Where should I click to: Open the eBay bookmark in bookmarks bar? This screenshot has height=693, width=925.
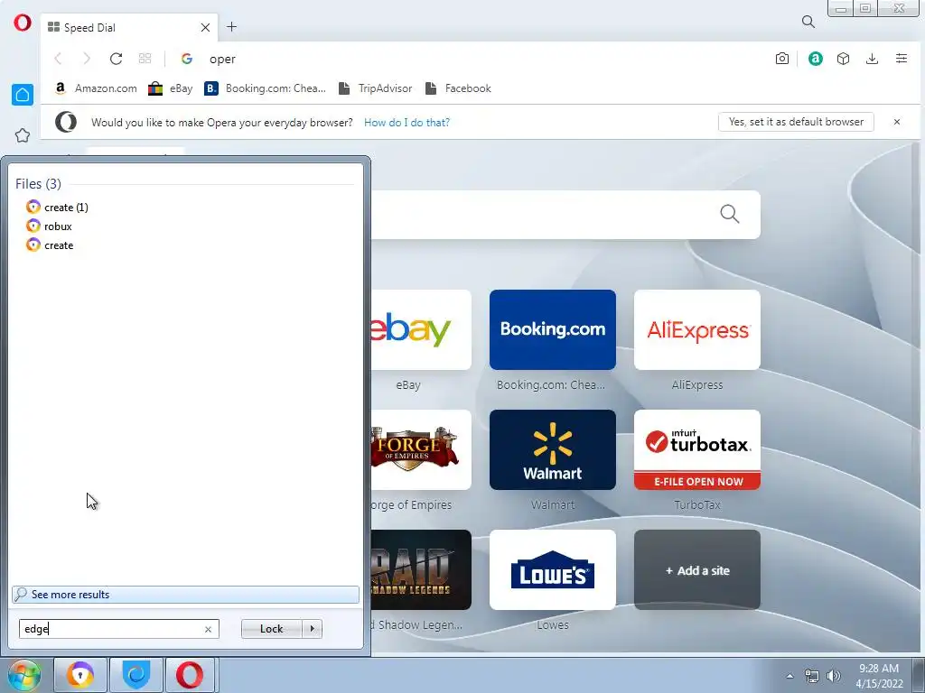click(x=171, y=88)
